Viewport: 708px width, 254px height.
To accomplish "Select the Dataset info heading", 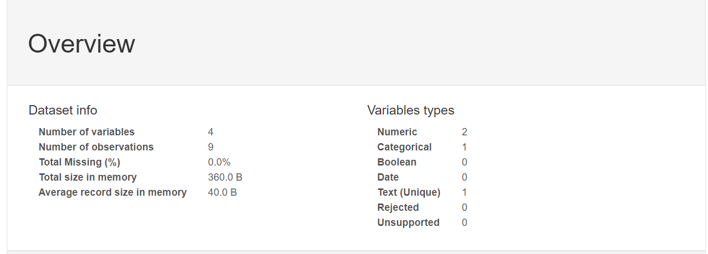I will coord(63,110).
